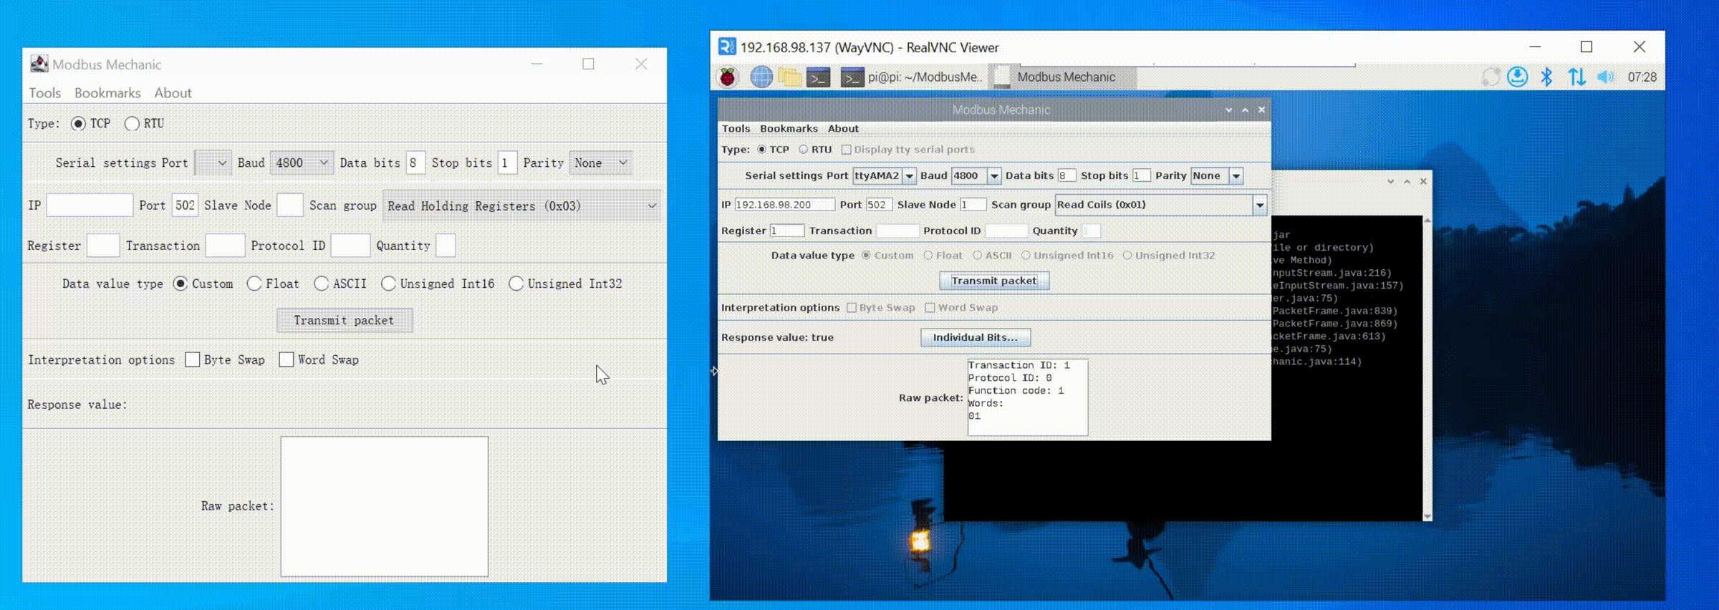Open the file manager folder icon
This screenshot has height=610, width=1719.
789,77
